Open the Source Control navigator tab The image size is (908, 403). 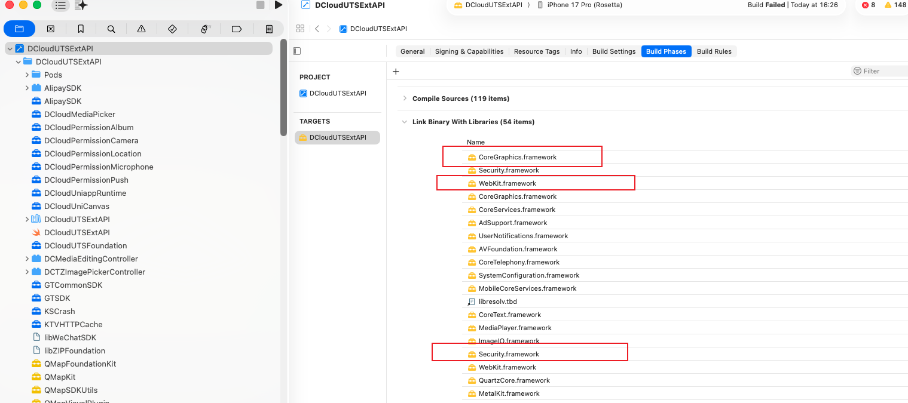tap(51, 29)
